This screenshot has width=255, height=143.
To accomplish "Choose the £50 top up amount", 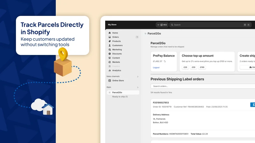I will click(193, 67).
